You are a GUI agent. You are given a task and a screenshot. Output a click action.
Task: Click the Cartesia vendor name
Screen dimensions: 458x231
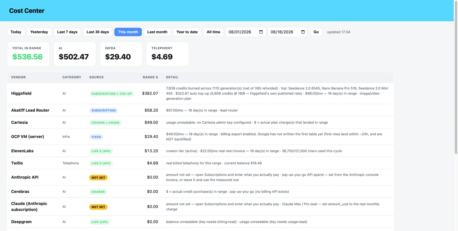[19, 122]
